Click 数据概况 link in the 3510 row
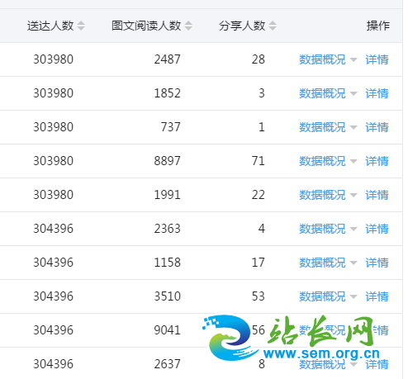 (322, 296)
